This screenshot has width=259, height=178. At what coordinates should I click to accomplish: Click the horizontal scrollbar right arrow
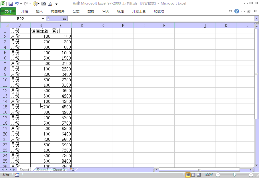click(251, 170)
